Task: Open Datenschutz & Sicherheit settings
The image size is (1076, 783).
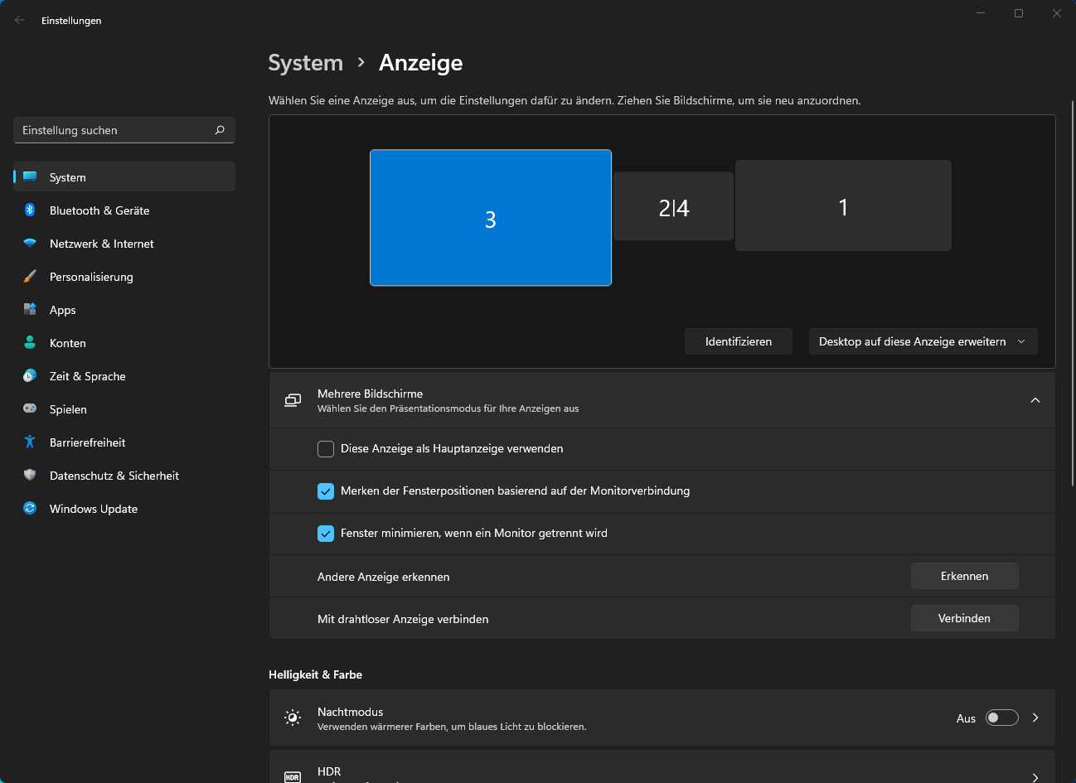Action: coord(124,475)
